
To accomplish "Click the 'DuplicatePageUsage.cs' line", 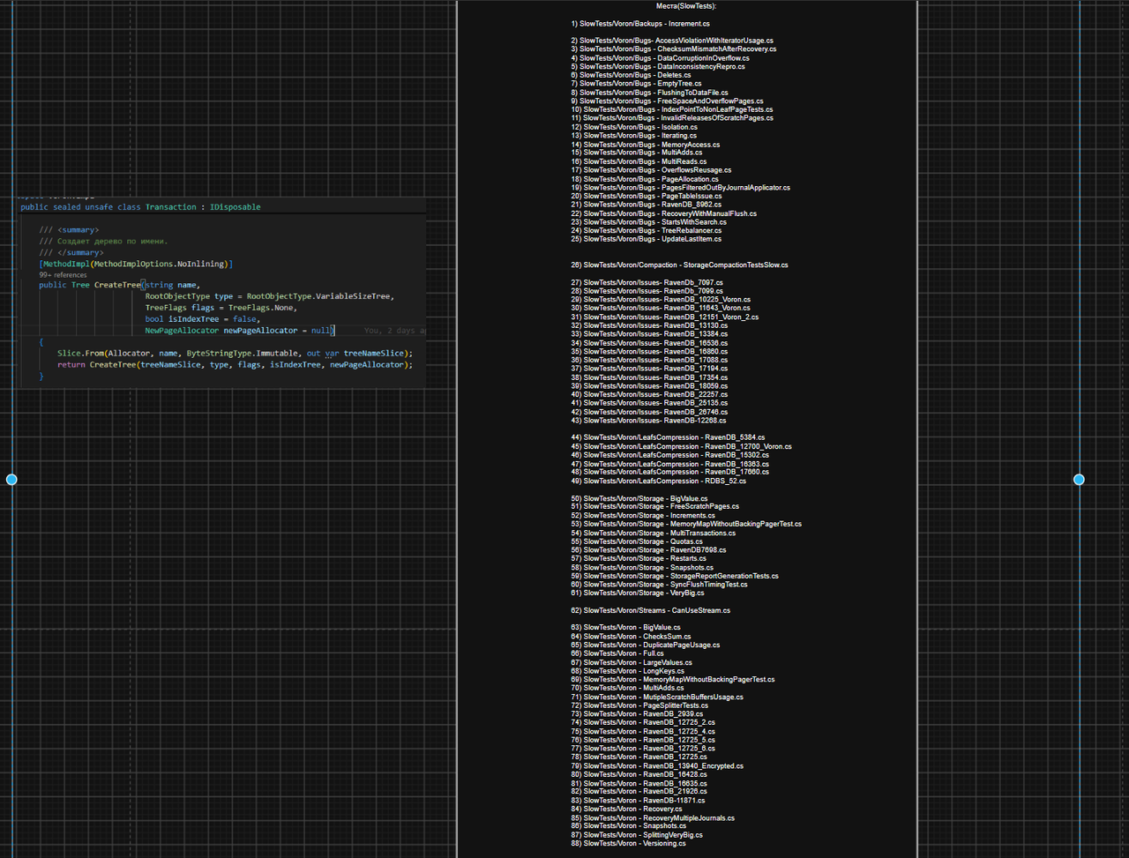I will pyautogui.click(x=646, y=645).
